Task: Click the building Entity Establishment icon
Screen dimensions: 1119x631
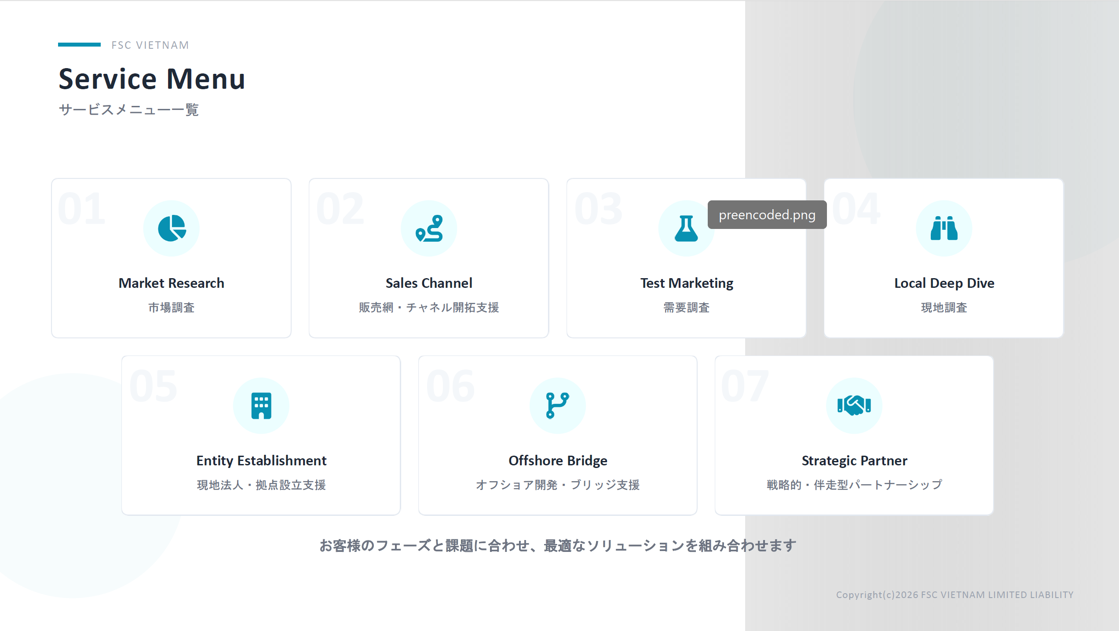Action: pos(261,406)
